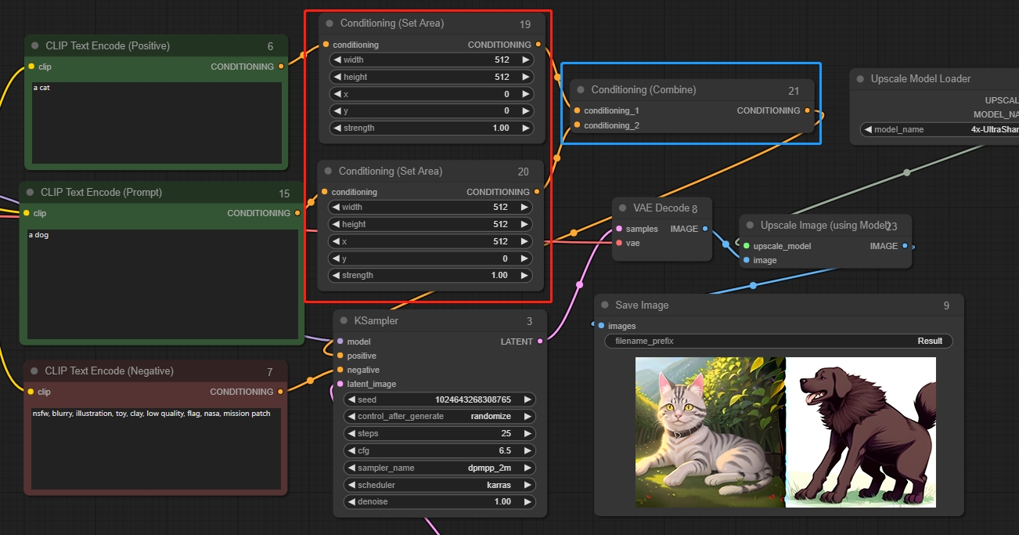Screen dimensions: 1019x535
Task: Click the model input socket on KSampler
Action: point(340,342)
